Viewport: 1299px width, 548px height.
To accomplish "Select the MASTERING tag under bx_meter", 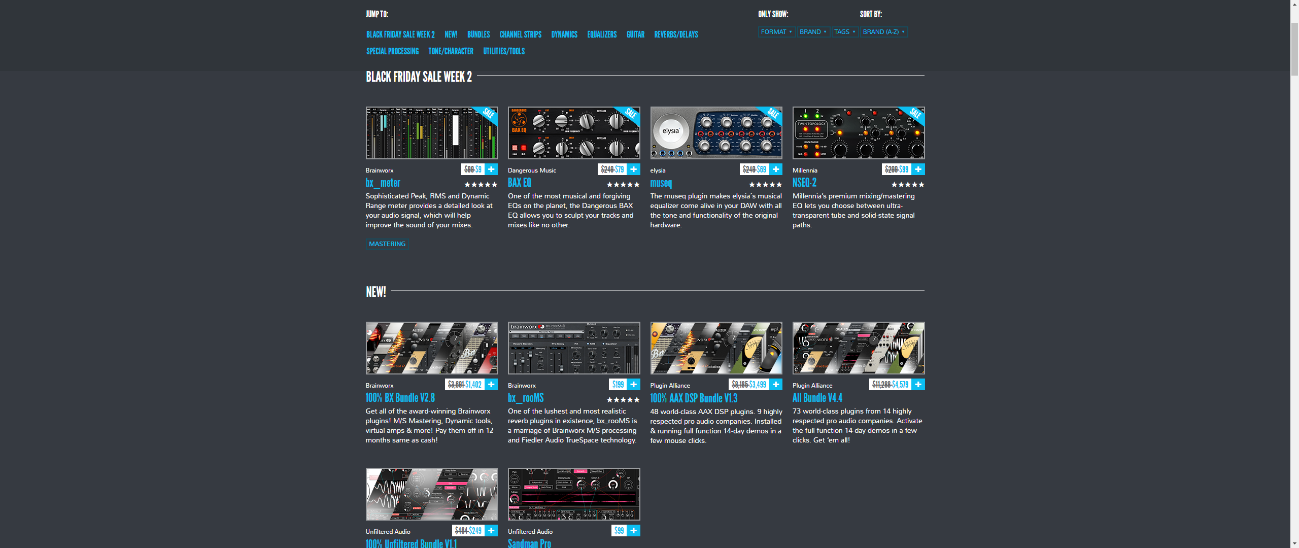I will [387, 244].
